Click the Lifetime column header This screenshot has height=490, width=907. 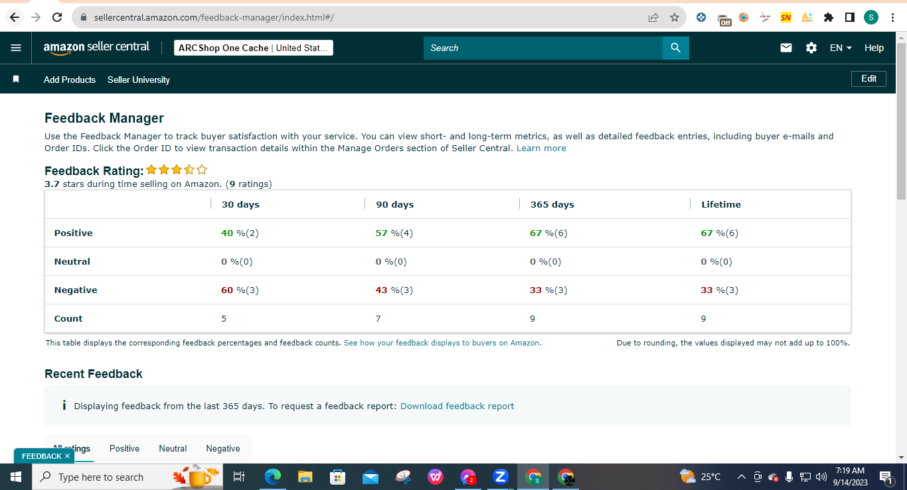(721, 204)
